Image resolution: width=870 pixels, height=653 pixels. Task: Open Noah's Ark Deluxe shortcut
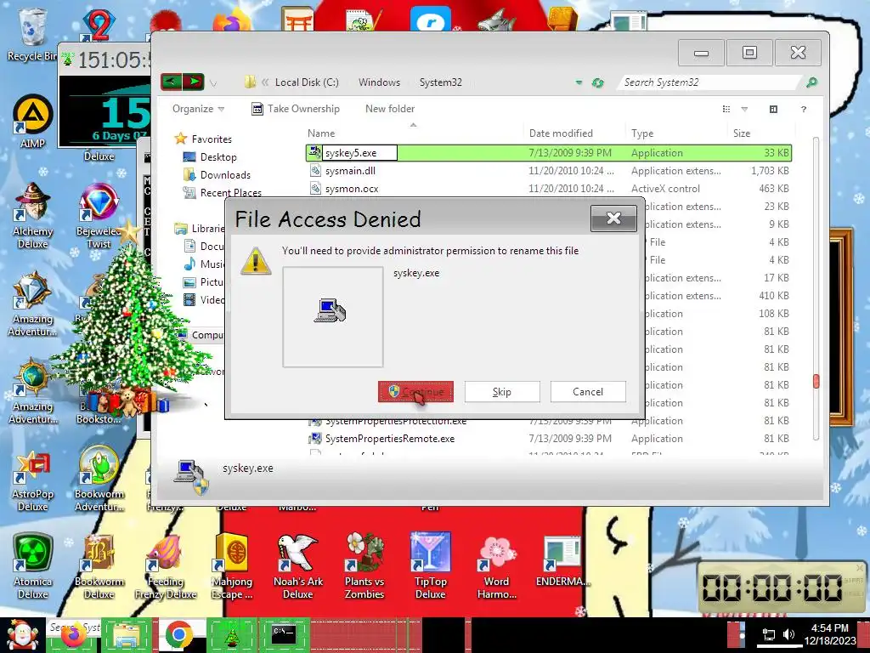pyautogui.click(x=298, y=566)
